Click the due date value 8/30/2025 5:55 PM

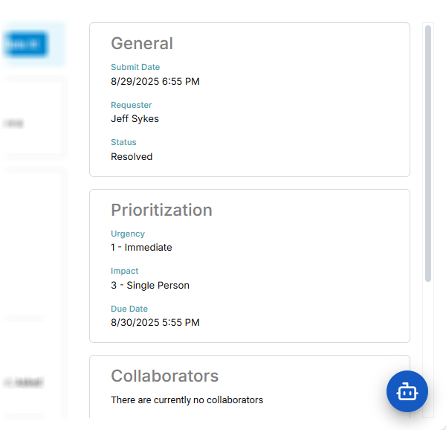[x=155, y=322]
